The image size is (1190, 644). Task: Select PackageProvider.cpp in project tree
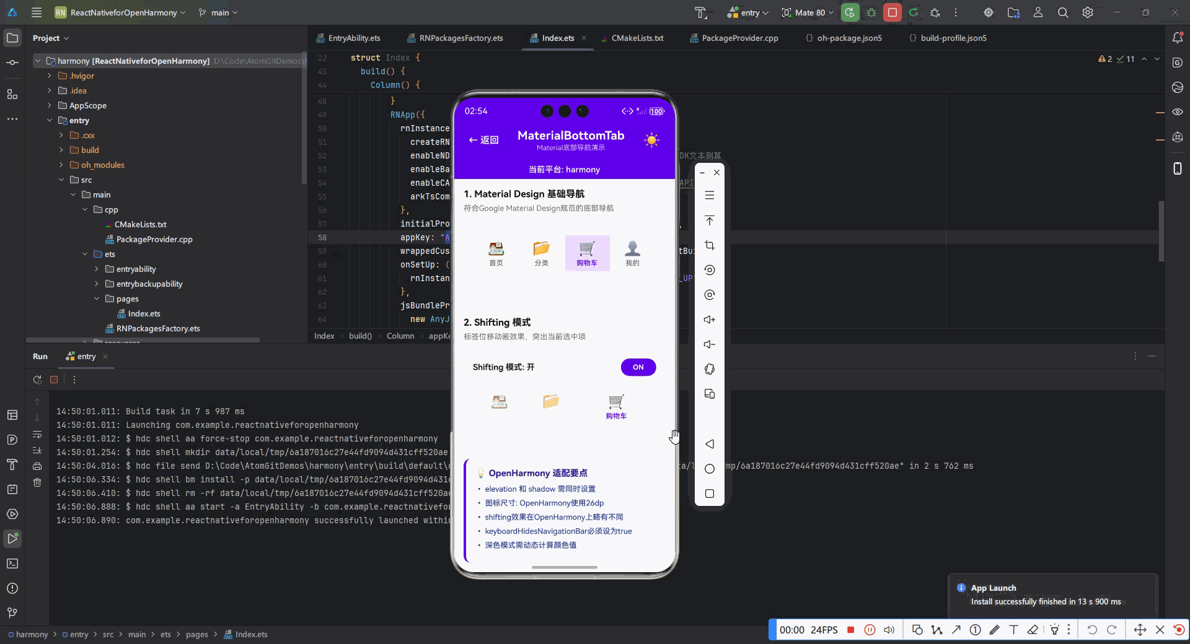tap(149, 239)
